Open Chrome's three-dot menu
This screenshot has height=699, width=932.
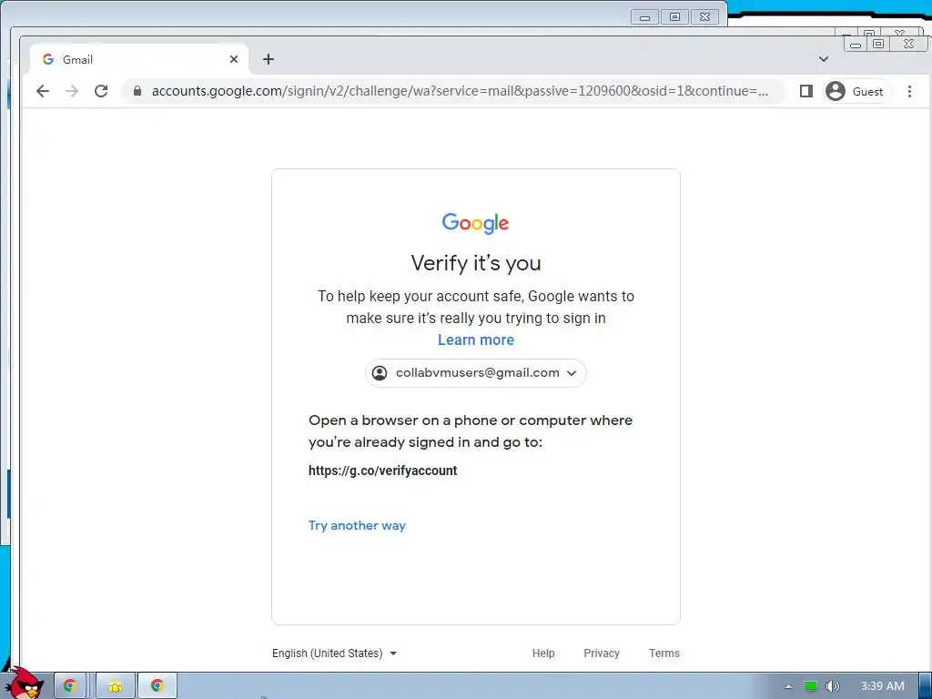(909, 91)
